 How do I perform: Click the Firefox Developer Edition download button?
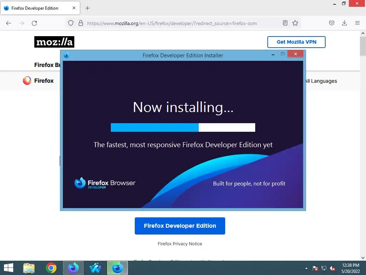180,226
